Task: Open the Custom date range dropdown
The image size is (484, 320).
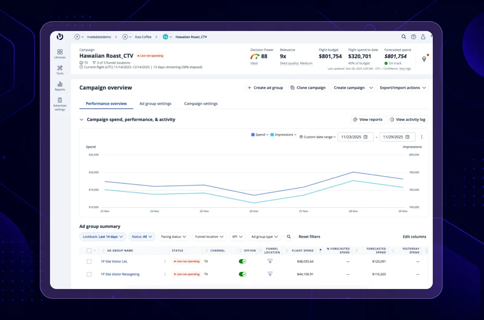Action: pyautogui.click(x=318, y=137)
